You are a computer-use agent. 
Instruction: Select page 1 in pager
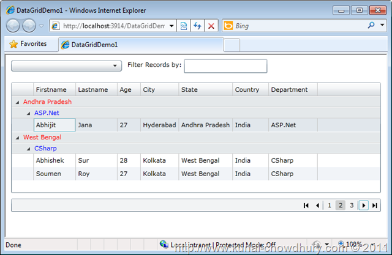[330, 205]
